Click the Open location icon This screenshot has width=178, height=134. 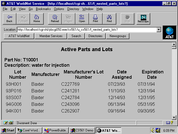(82, 19)
